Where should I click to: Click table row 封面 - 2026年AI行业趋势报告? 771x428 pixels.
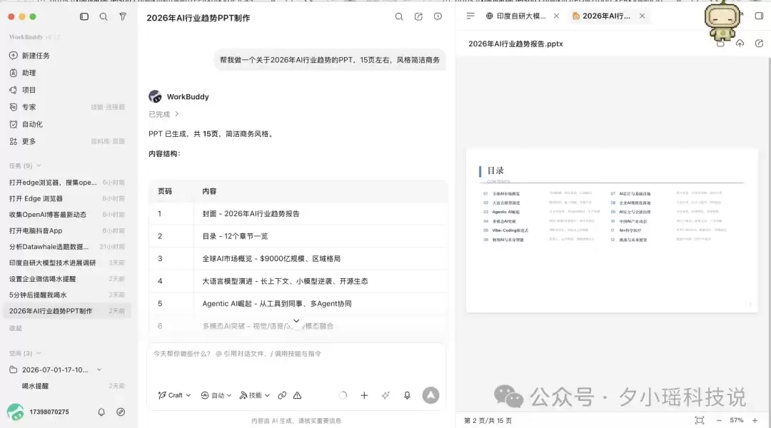[x=298, y=214]
